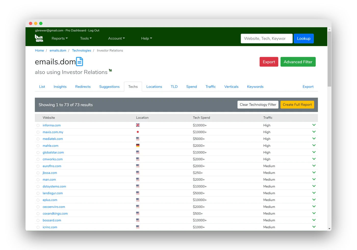
Task: Click the BuiltWith logo icon
Action: coord(39,38)
